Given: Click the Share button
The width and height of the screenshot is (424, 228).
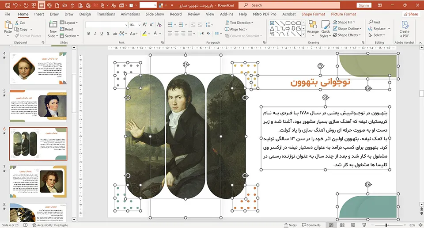Looking at the screenshot, I should 411,14.
